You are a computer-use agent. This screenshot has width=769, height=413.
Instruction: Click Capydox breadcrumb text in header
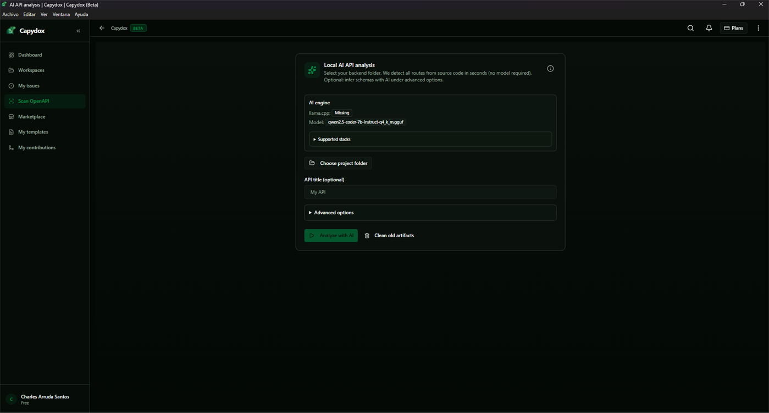click(x=119, y=28)
